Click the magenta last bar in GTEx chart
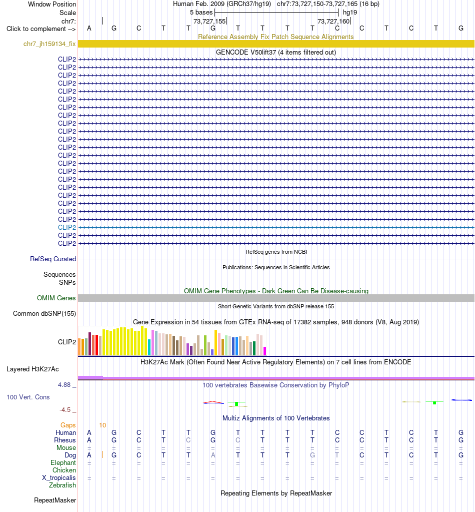The height and width of the screenshot is (512, 475). tap(265, 351)
